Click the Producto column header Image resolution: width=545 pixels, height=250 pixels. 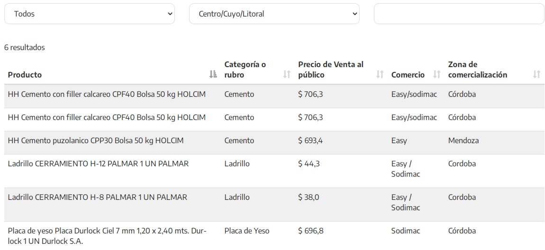click(x=25, y=75)
